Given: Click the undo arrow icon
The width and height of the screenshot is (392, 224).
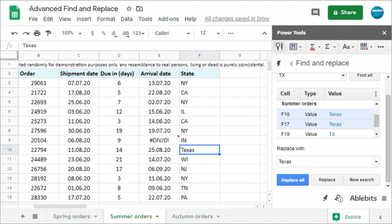Looking at the screenshot, I should (x=14, y=33).
